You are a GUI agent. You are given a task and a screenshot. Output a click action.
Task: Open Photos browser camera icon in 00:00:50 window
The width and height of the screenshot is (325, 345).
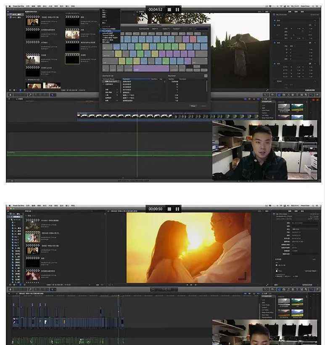click(x=284, y=289)
